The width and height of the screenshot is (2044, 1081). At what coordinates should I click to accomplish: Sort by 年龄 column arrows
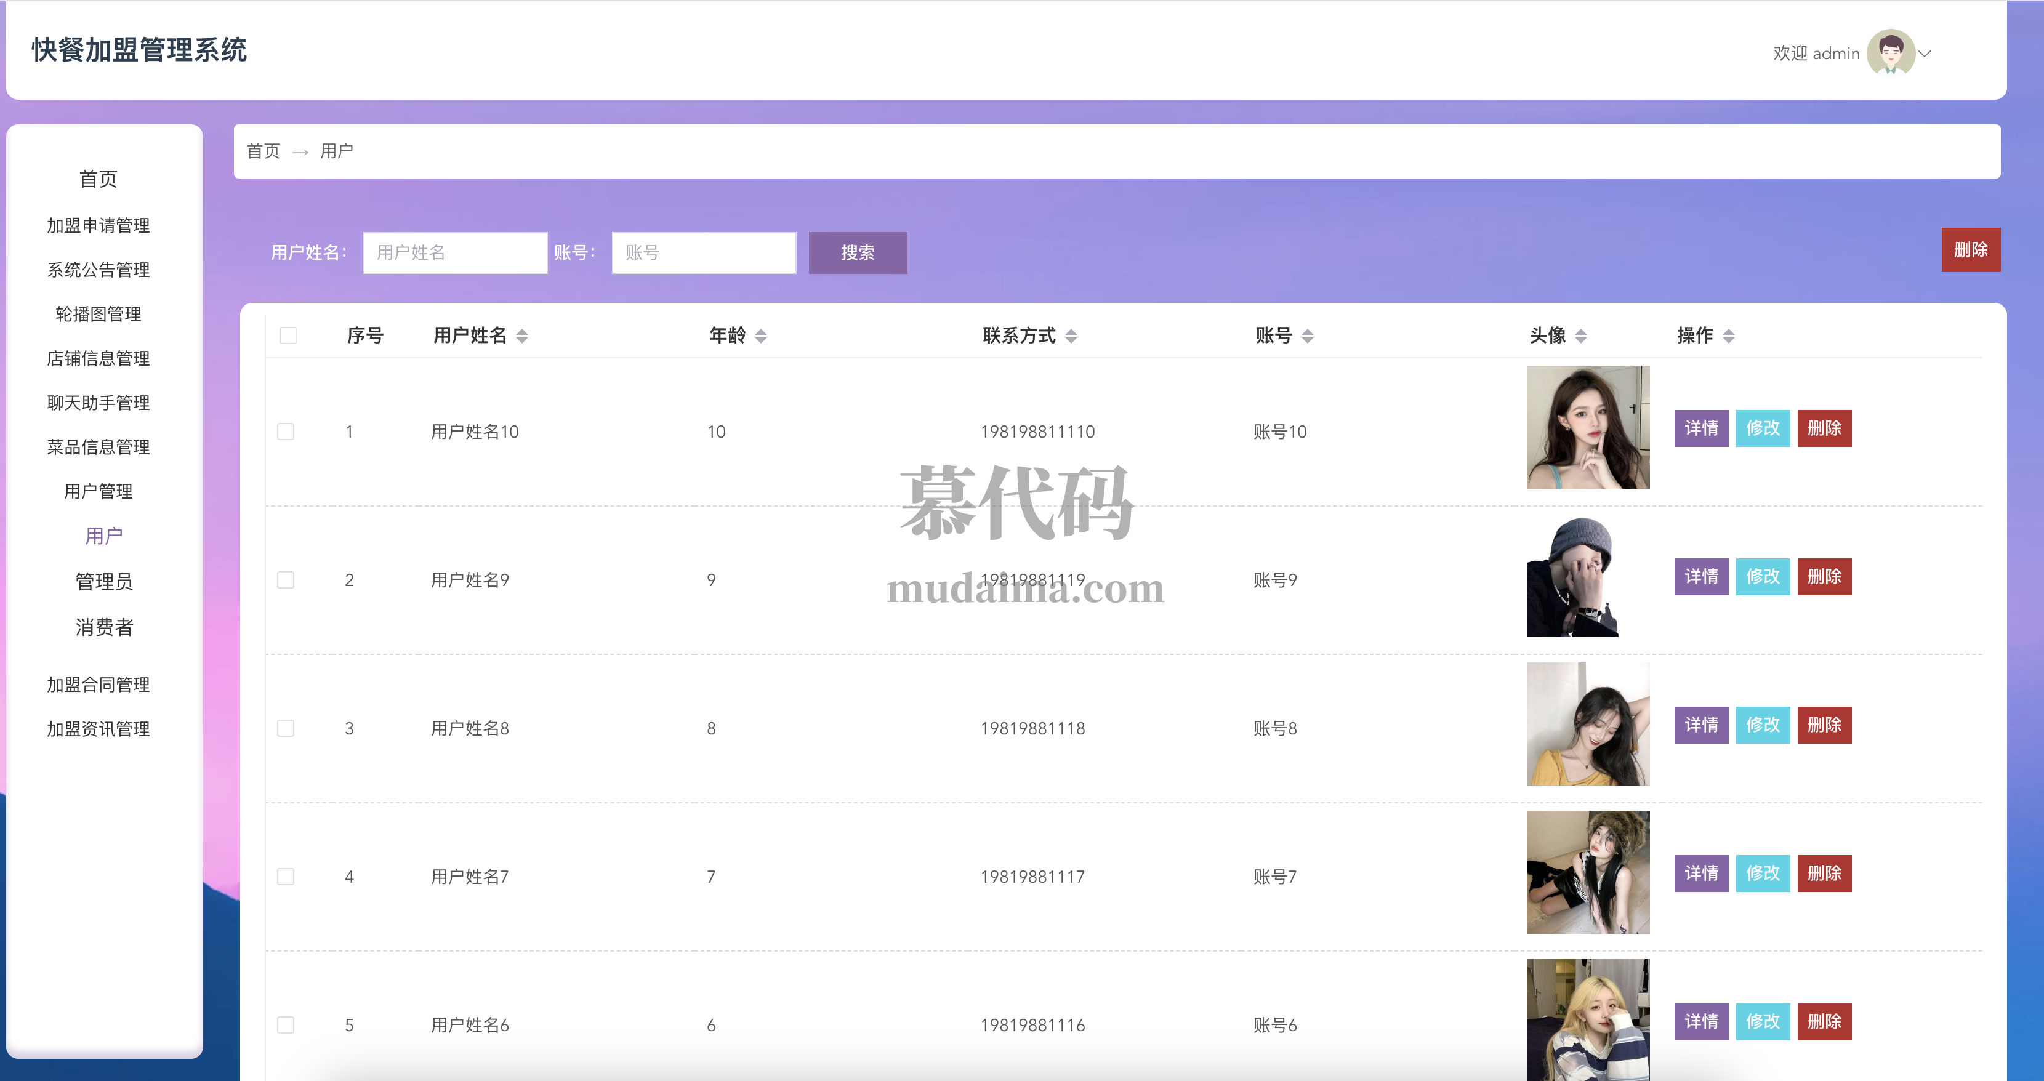click(761, 336)
